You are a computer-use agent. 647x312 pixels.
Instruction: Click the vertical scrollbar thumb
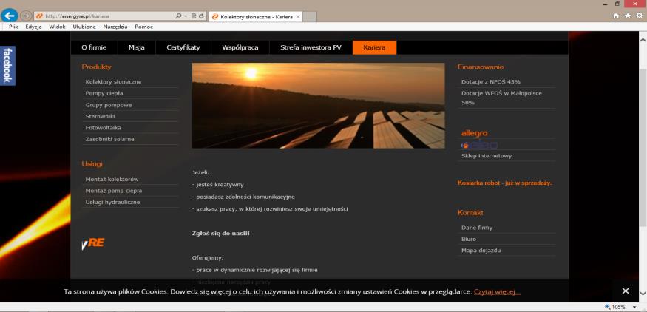tap(643, 146)
